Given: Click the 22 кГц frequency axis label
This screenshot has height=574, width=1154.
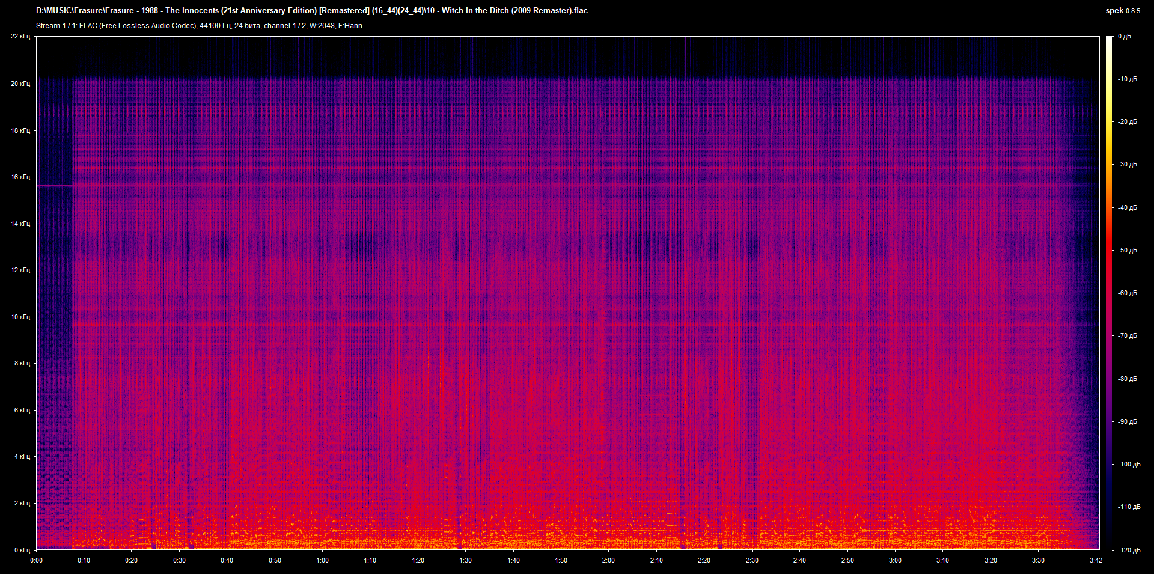Looking at the screenshot, I should pyautogui.click(x=20, y=37).
